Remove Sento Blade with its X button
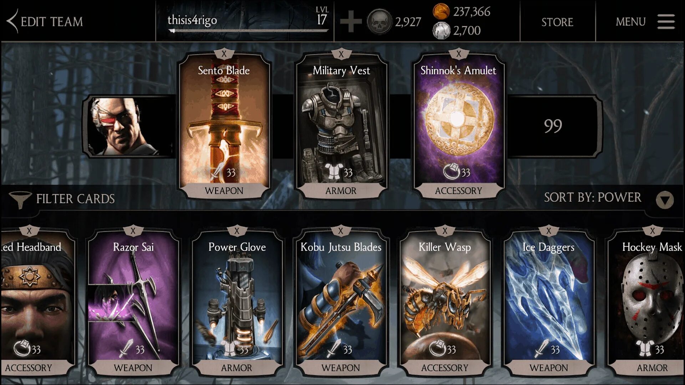This screenshot has height=385, width=685. pos(224,54)
